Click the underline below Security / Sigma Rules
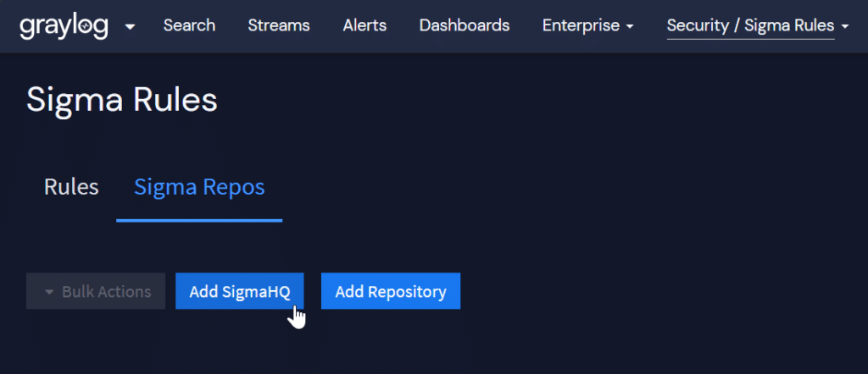868x374 pixels. [751, 40]
